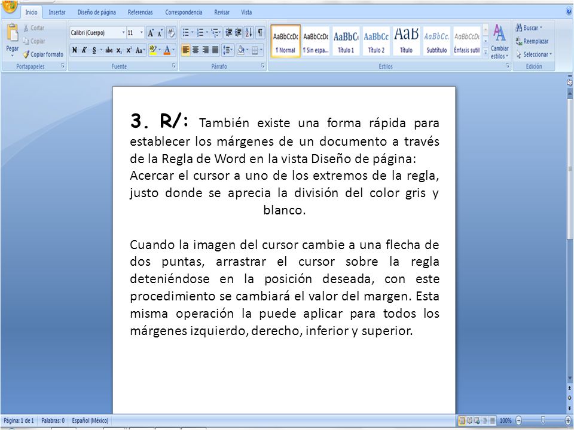Click the Cortar scissors button

pos(34,28)
